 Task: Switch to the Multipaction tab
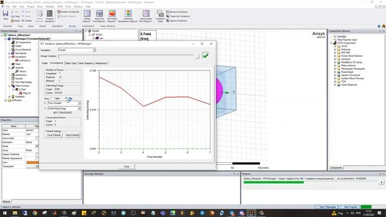coord(101,63)
